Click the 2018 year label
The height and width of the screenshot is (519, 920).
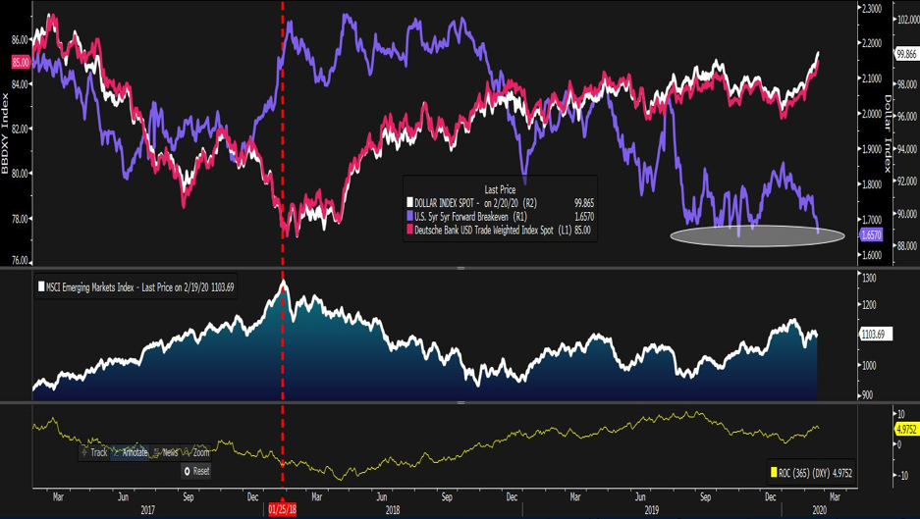[x=393, y=510]
